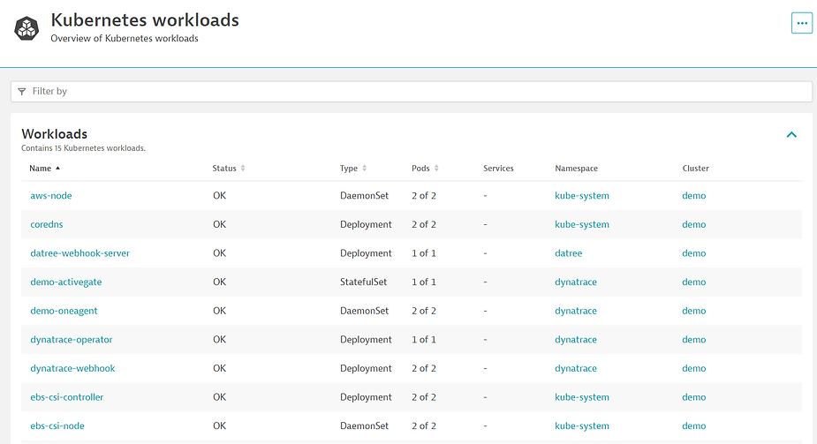This screenshot has width=817, height=444.
Task: Open the ebs-csi-node workload
Action: point(57,425)
